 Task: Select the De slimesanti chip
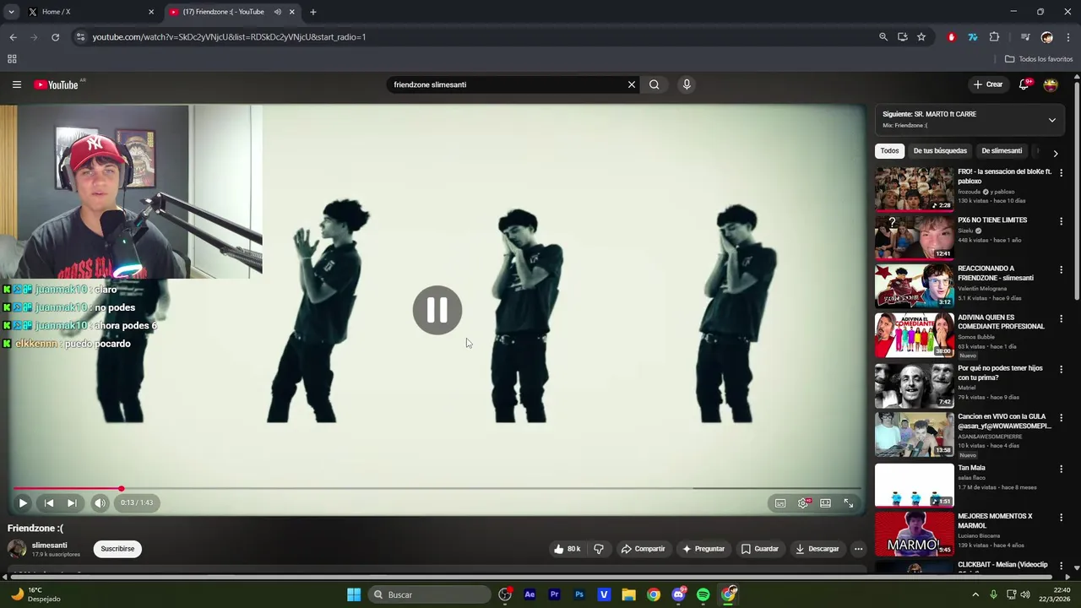tap(1002, 150)
